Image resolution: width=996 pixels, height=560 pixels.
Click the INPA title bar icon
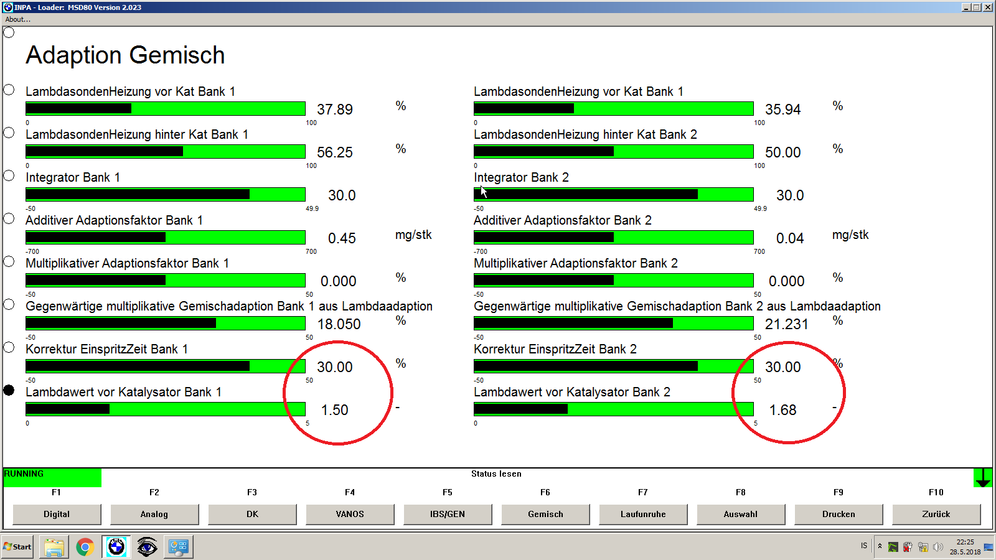(8, 7)
